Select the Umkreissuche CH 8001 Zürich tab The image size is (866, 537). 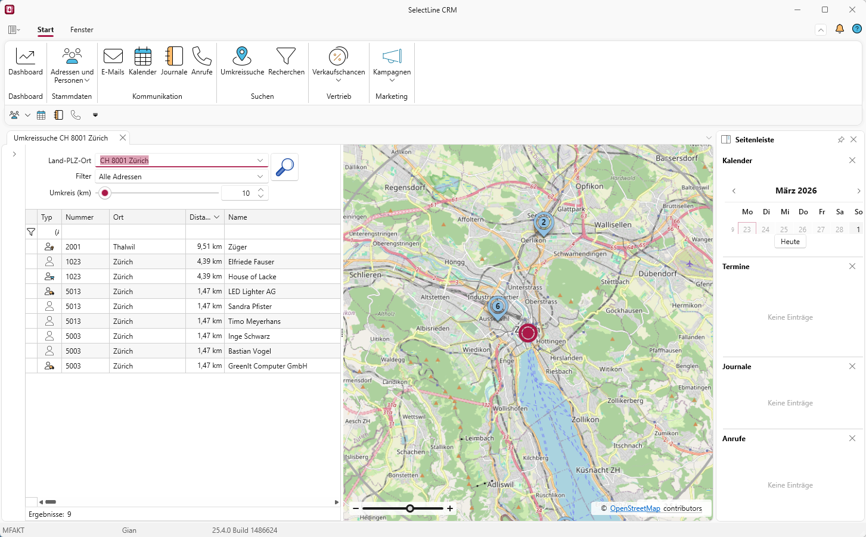(61, 138)
